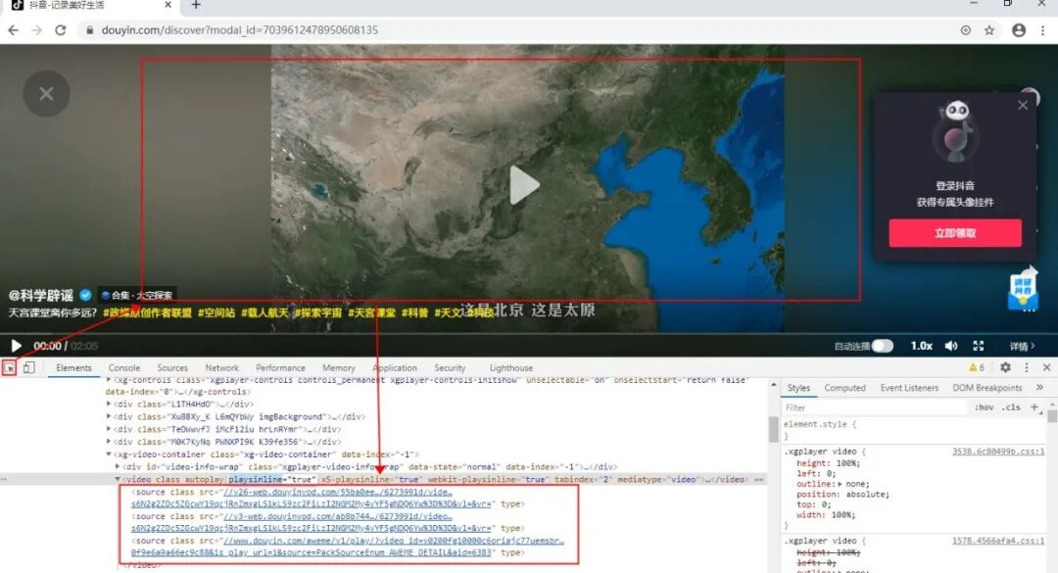Image resolution: width=1058 pixels, height=573 pixels.
Task: Open the Security tab in DevTools
Action: pyautogui.click(x=450, y=368)
